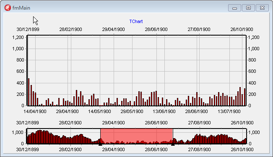This screenshot has width=273, height=157.
Task: Minimize the fmMain window
Action: tap(234, 8)
